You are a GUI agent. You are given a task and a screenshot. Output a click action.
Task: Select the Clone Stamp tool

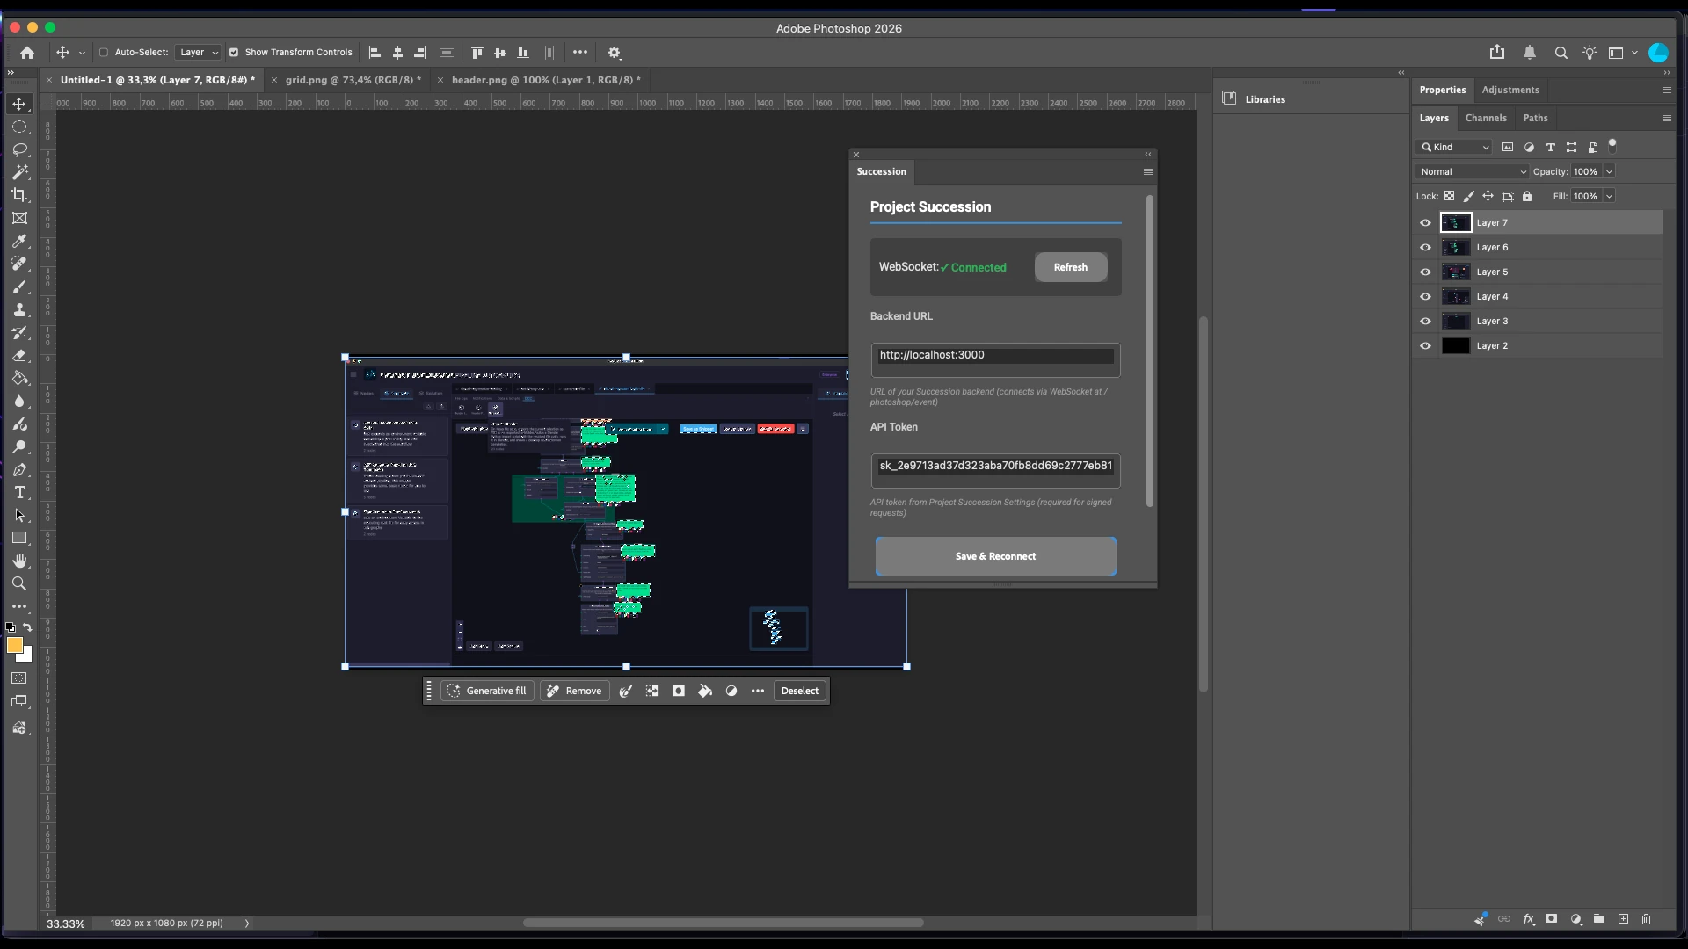(x=19, y=309)
